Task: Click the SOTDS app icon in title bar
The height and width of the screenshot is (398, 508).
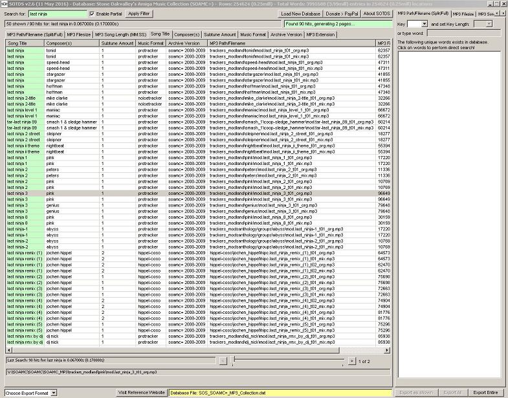Action: click(x=5, y=4)
